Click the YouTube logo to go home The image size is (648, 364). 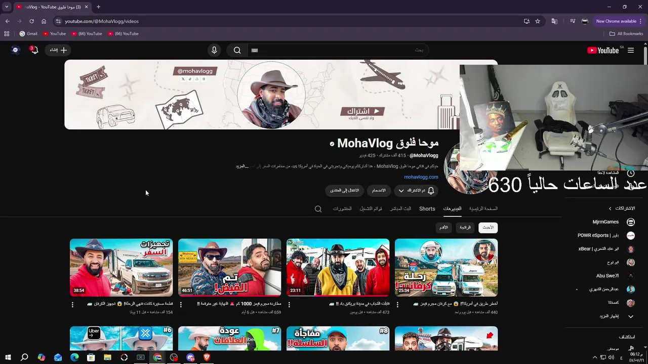602,51
